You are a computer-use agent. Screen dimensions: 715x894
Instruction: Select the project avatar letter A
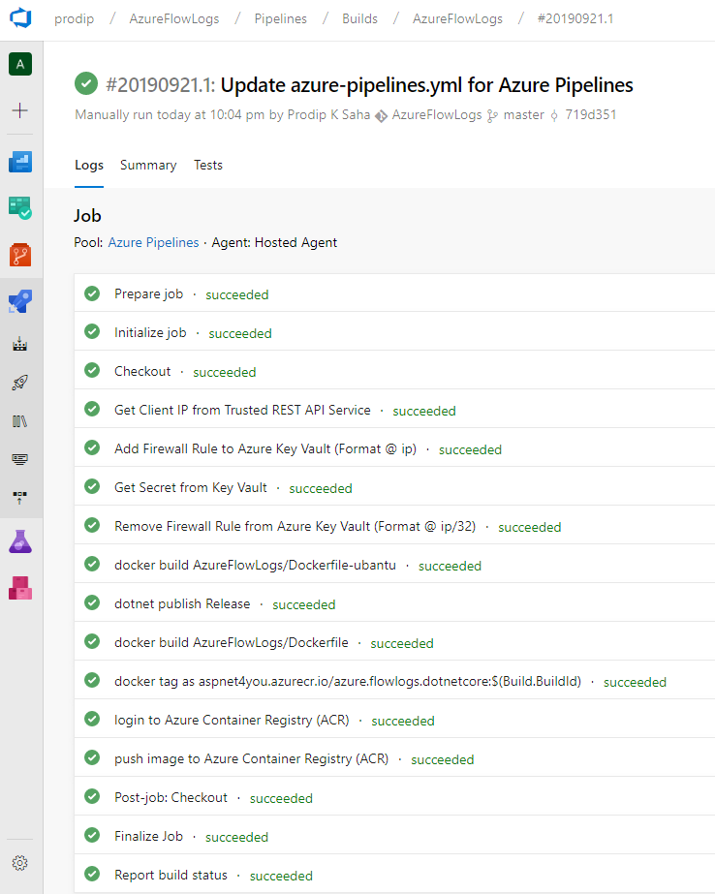[20, 65]
